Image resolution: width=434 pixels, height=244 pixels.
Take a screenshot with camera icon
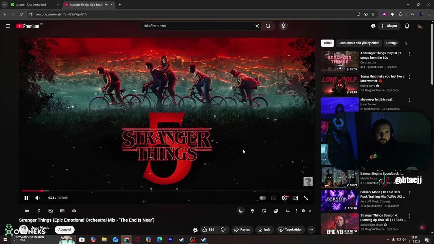[x=74, y=211]
